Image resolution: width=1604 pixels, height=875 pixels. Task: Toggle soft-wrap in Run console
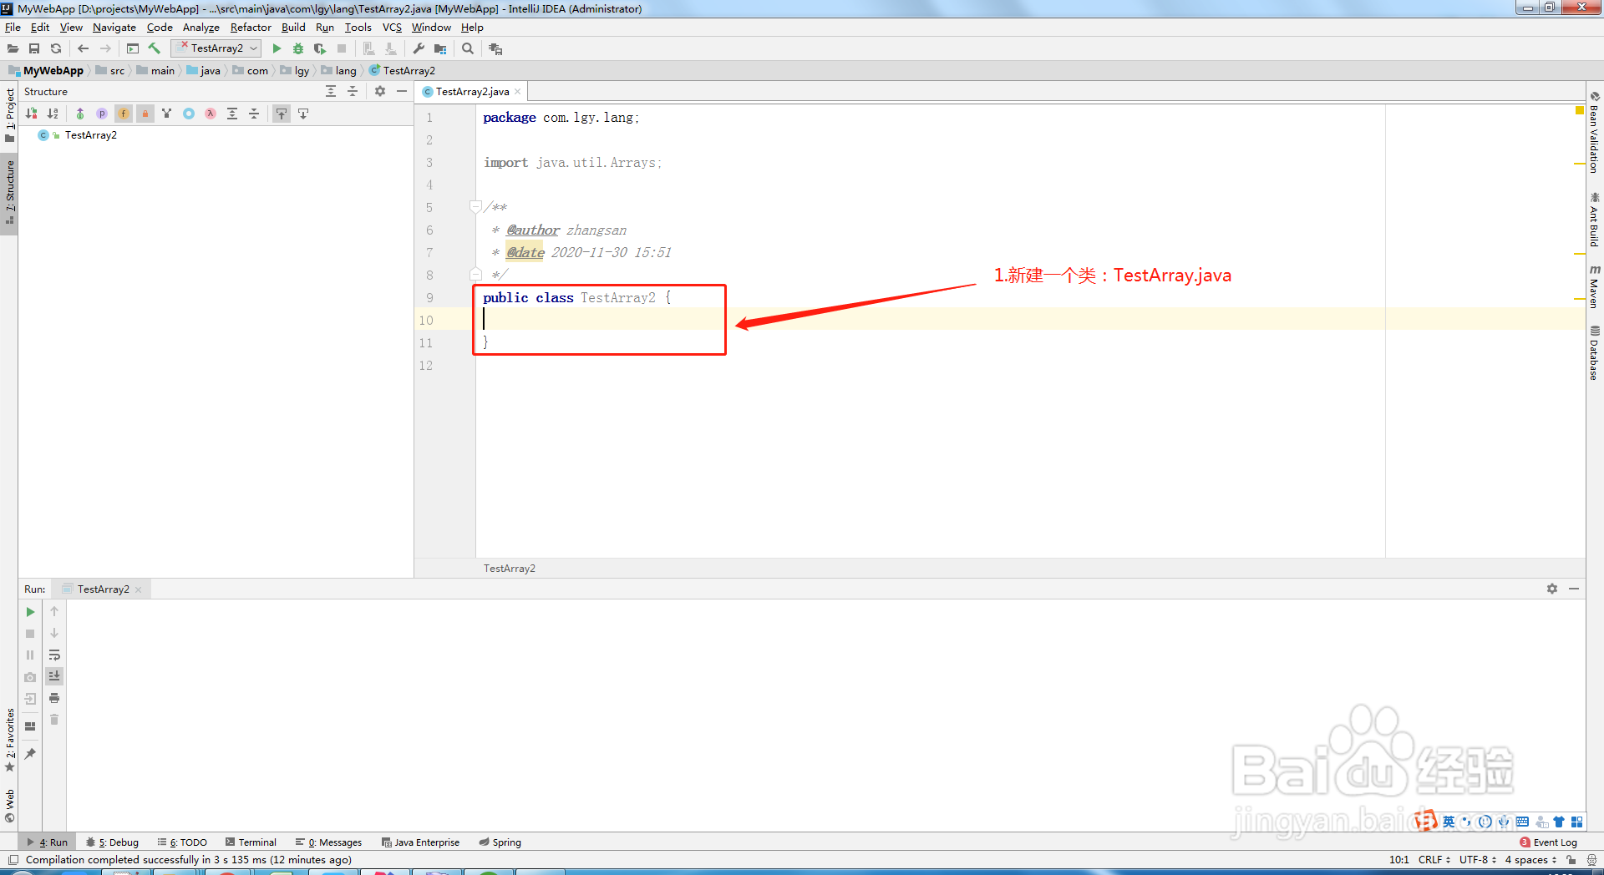[x=54, y=655]
